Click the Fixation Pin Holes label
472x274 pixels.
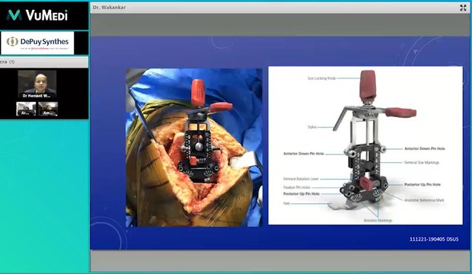tap(296, 187)
